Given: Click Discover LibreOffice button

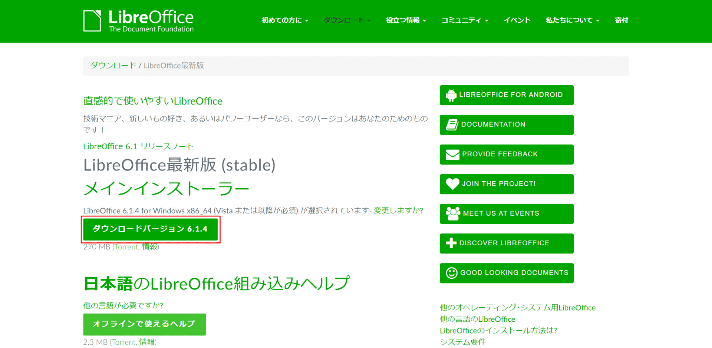Looking at the screenshot, I should [507, 243].
